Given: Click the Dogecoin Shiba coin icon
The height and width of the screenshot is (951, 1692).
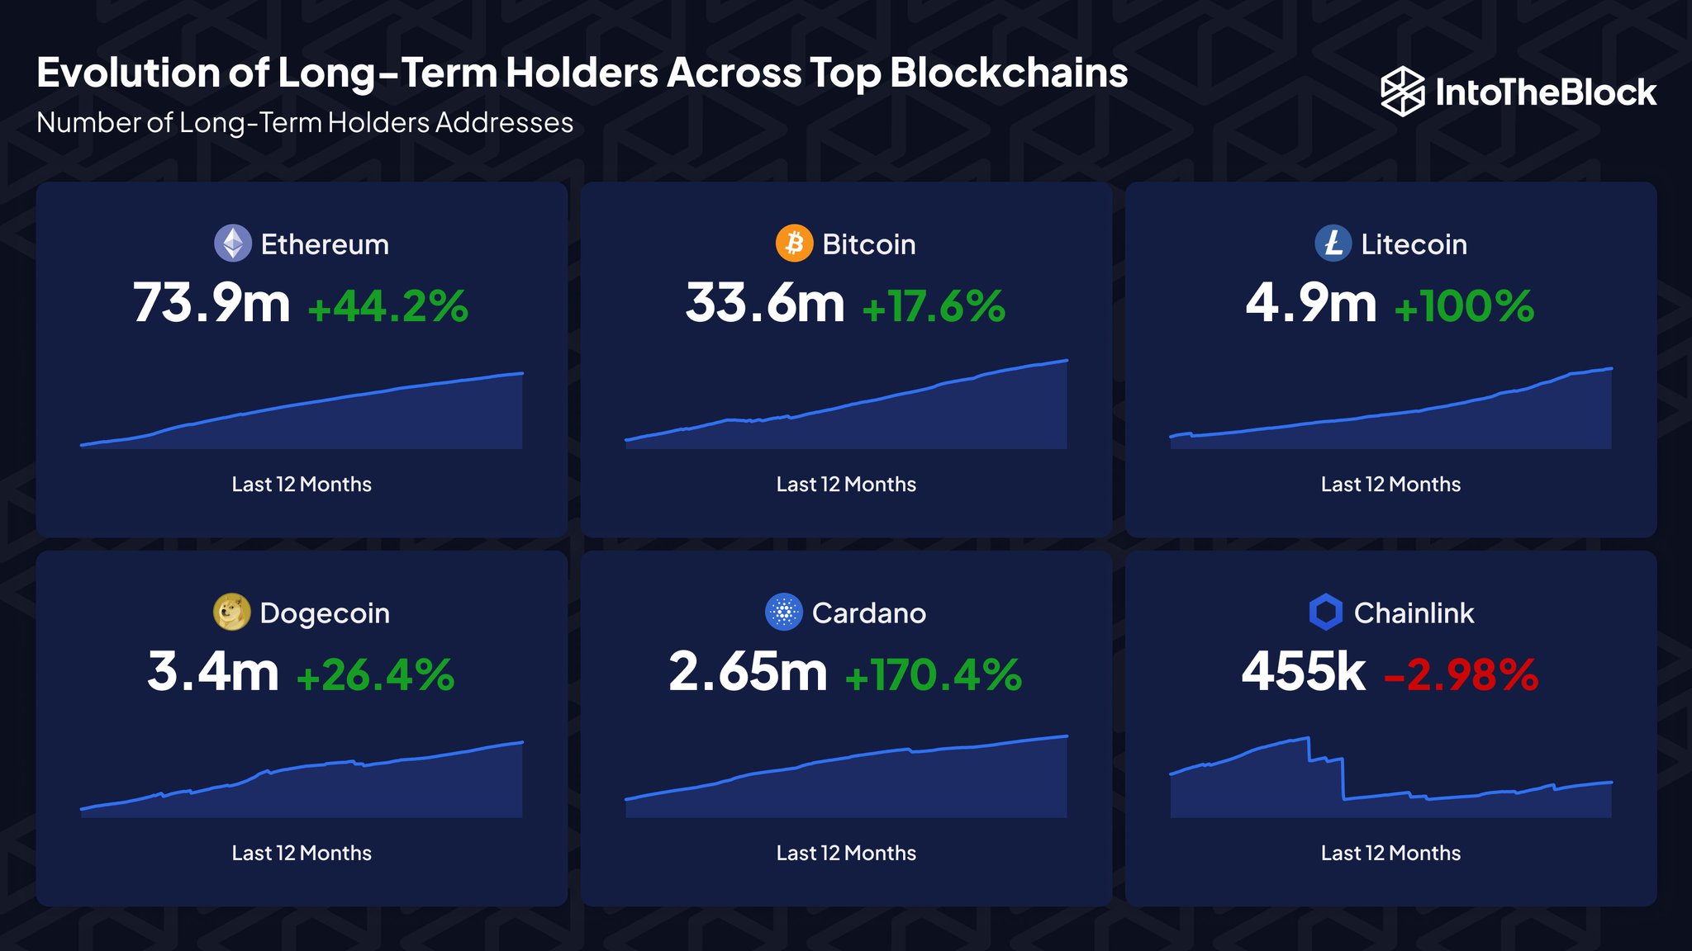Looking at the screenshot, I should (x=231, y=613).
